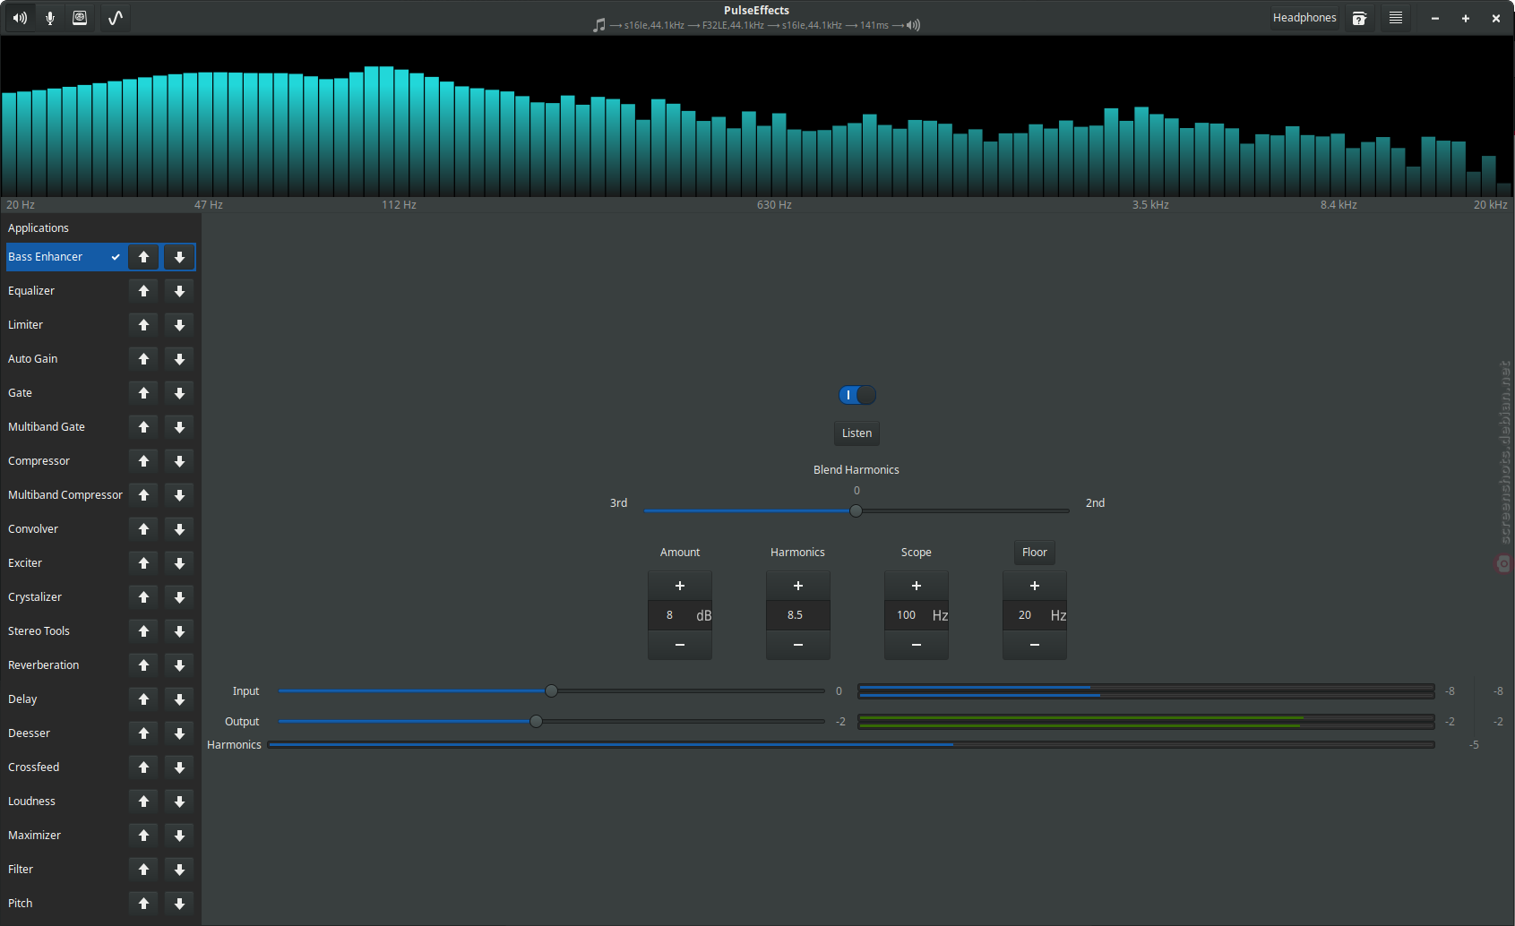Move Crystalizer up in plugin order

pos(143,597)
